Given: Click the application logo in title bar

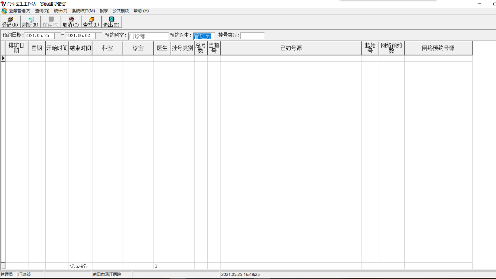Looking at the screenshot, I should pyautogui.click(x=4, y=4).
